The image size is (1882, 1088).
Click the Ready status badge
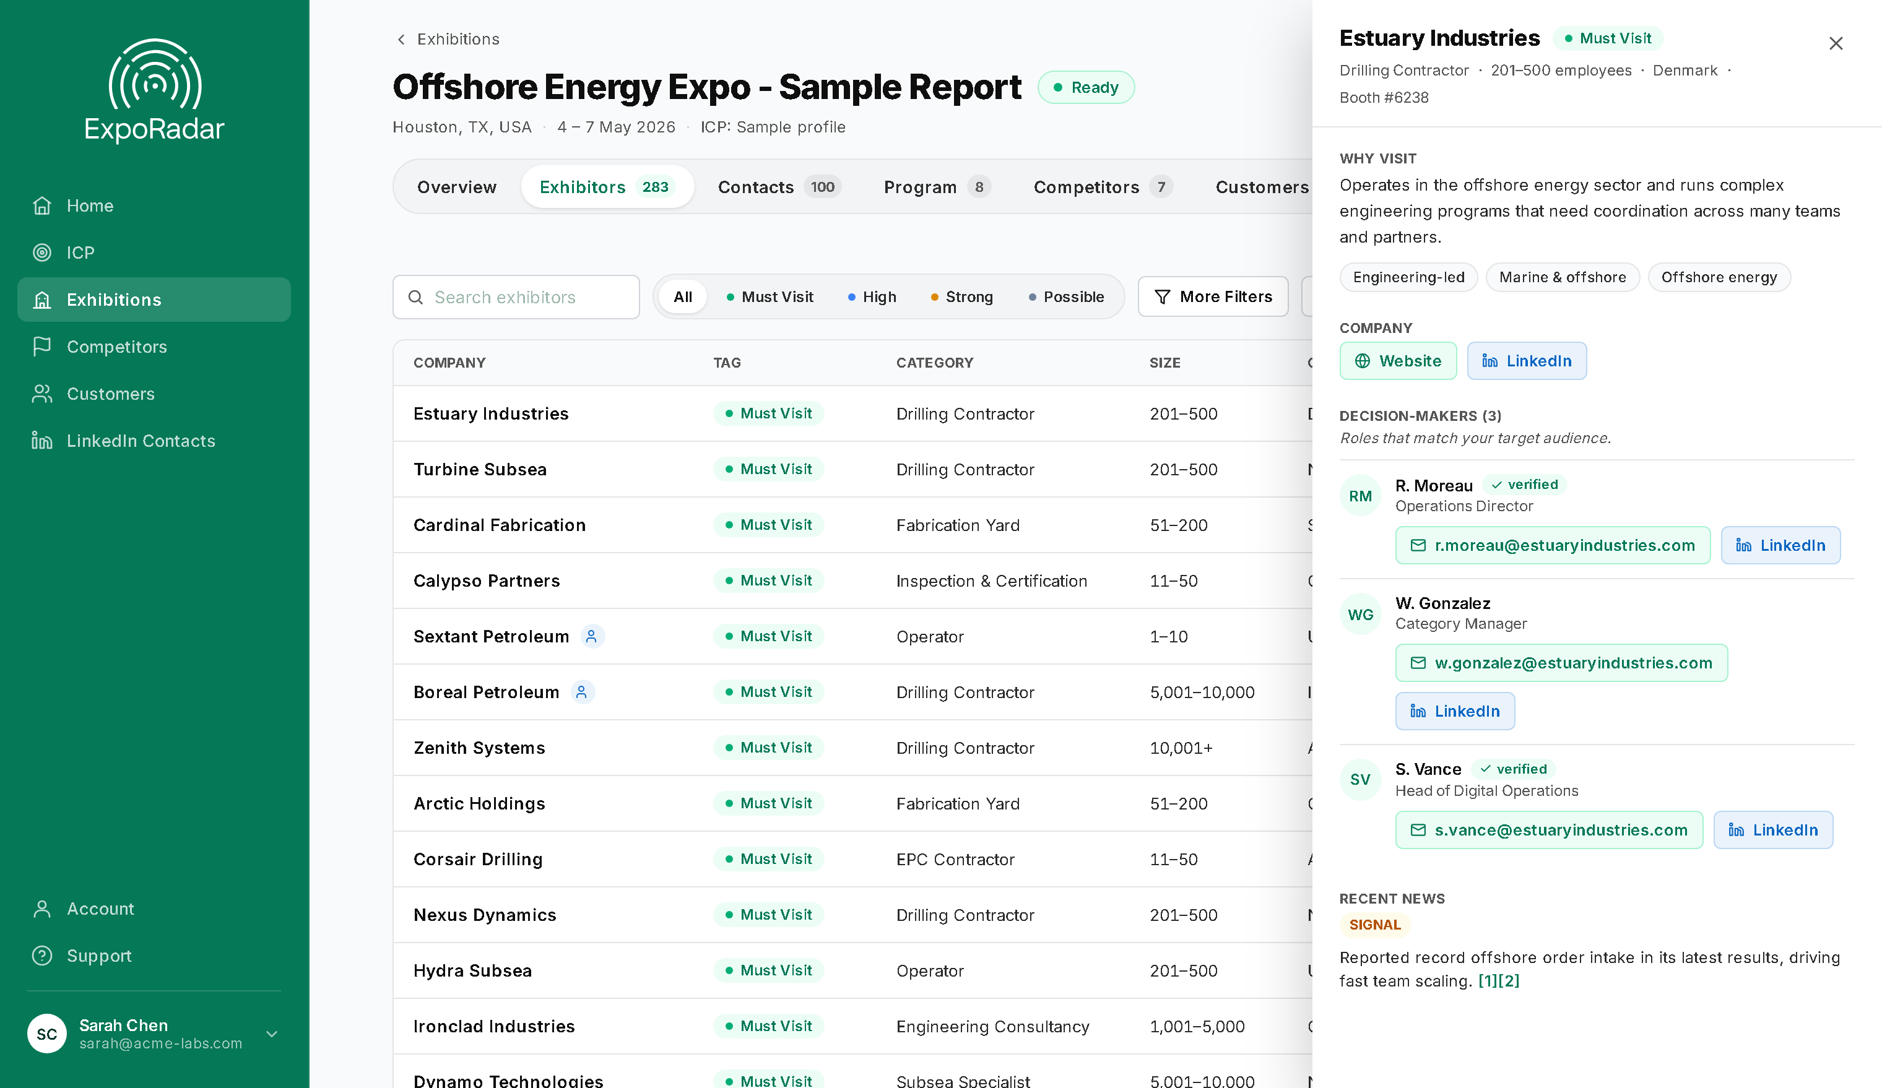(x=1086, y=87)
